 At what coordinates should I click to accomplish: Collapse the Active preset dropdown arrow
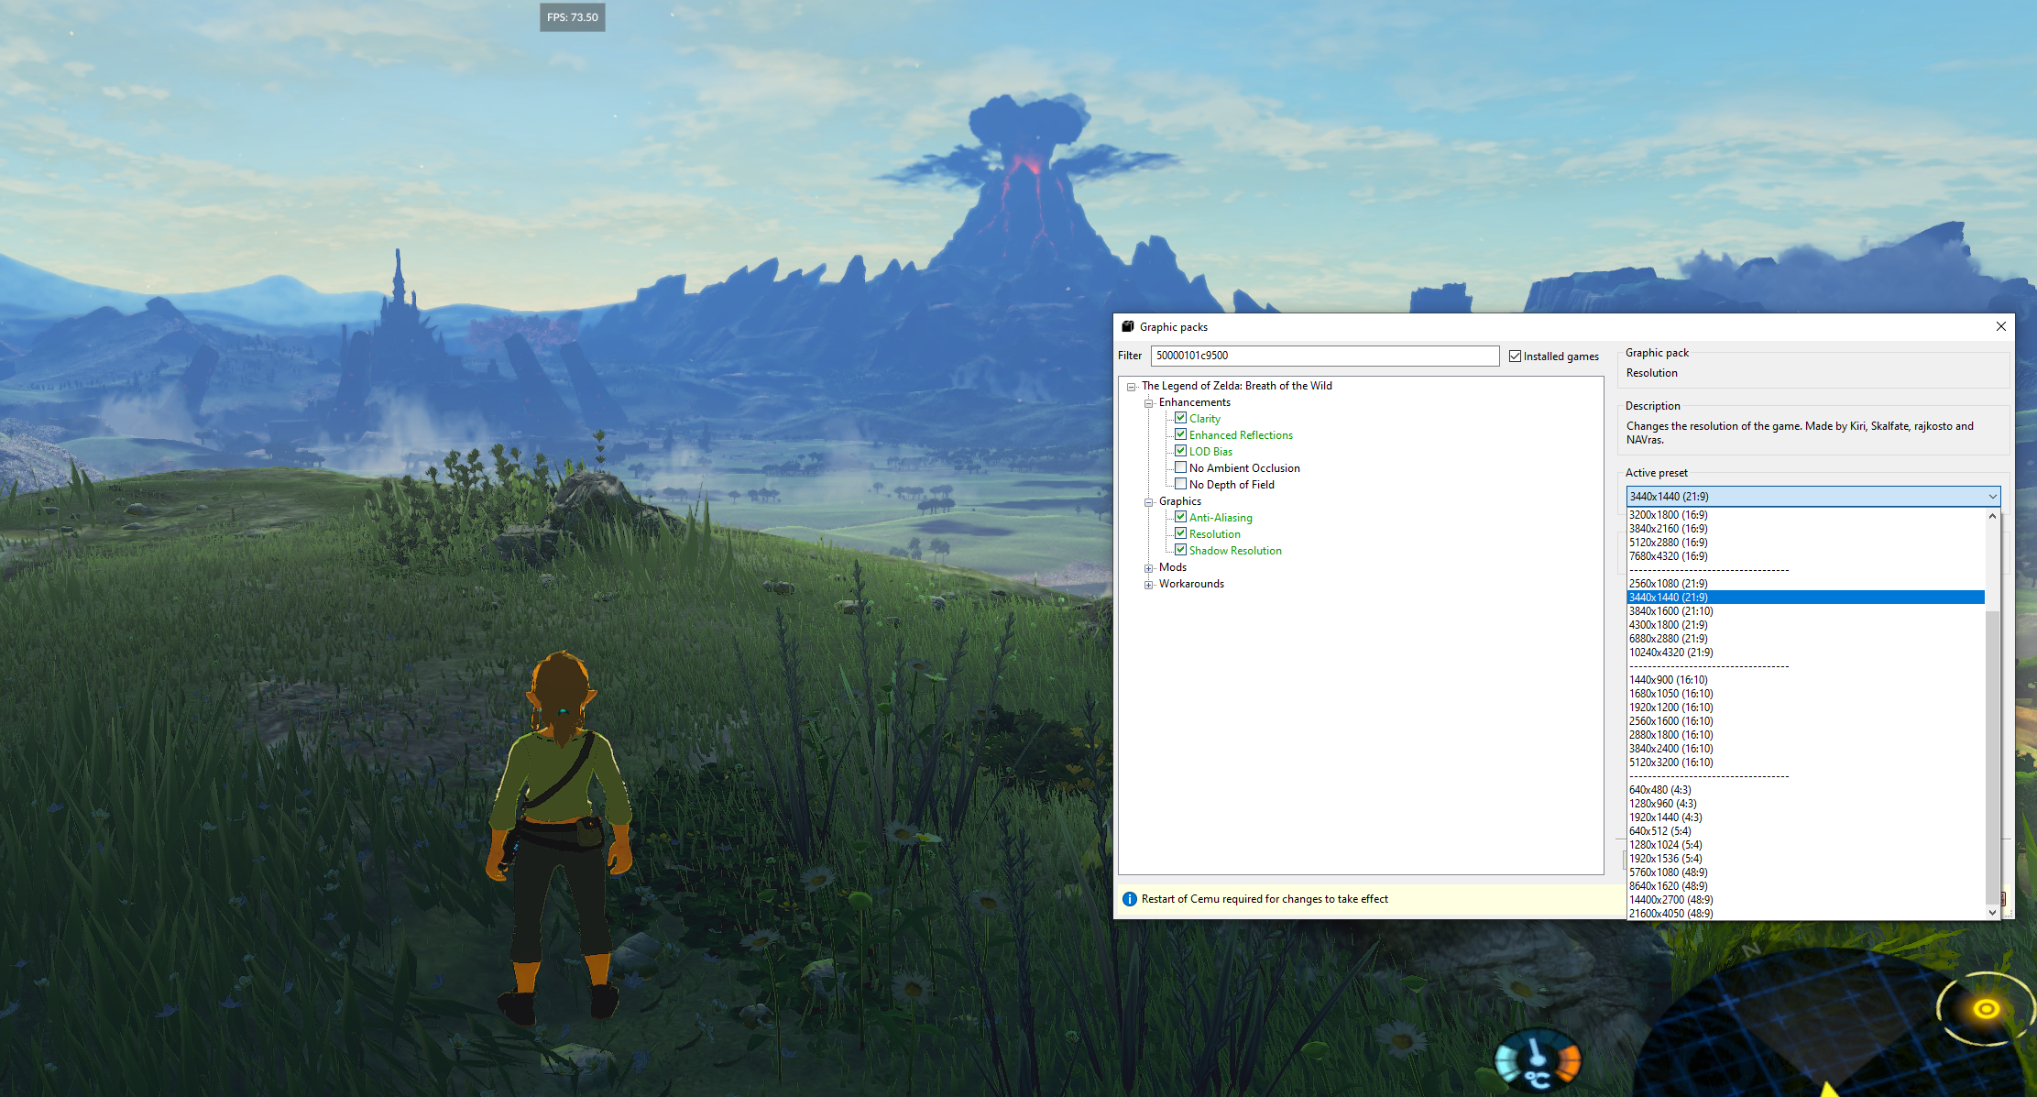point(1992,497)
